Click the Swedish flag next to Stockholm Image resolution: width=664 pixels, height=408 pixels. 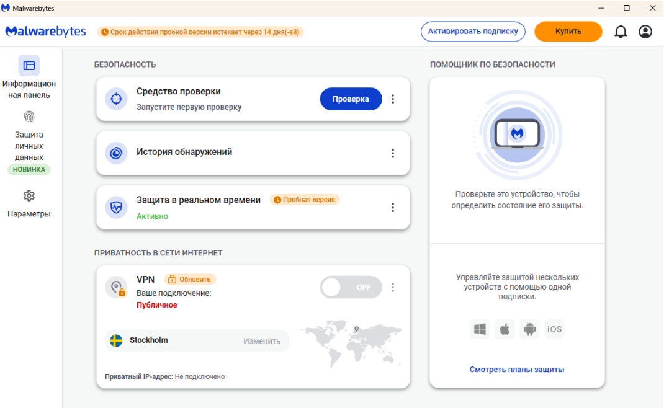pyautogui.click(x=116, y=340)
